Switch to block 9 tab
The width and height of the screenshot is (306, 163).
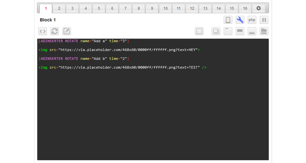tap(152, 8)
